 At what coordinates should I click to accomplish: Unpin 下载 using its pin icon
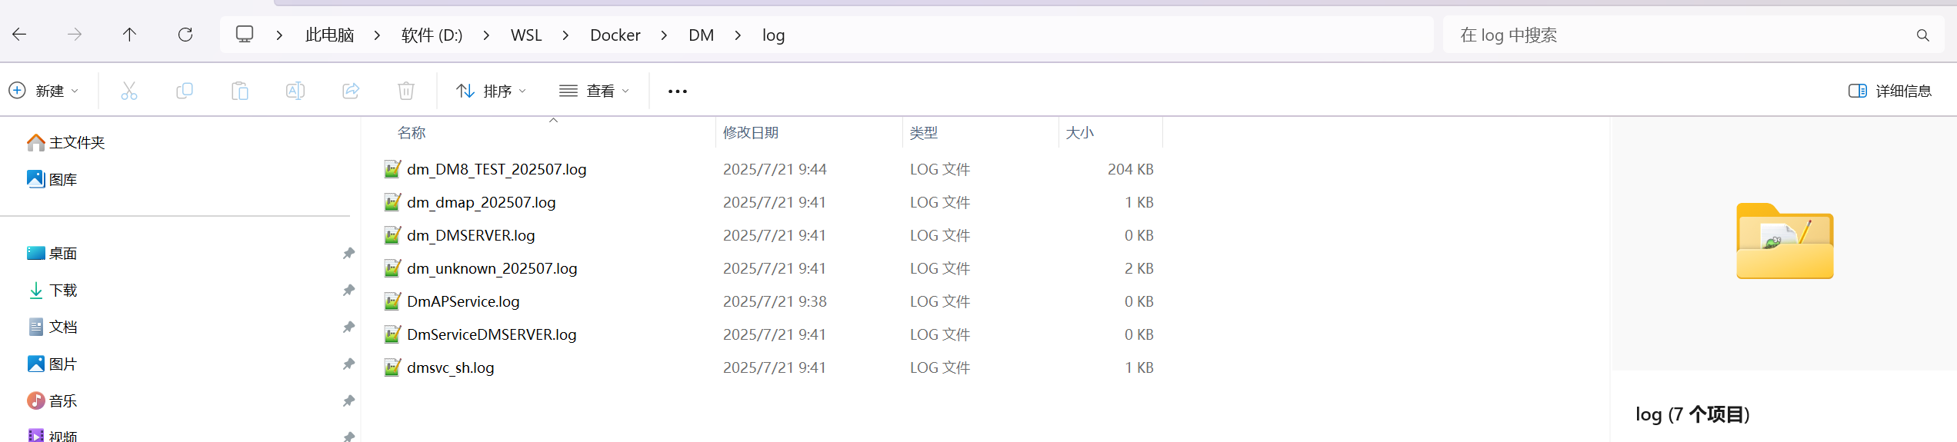click(x=348, y=290)
